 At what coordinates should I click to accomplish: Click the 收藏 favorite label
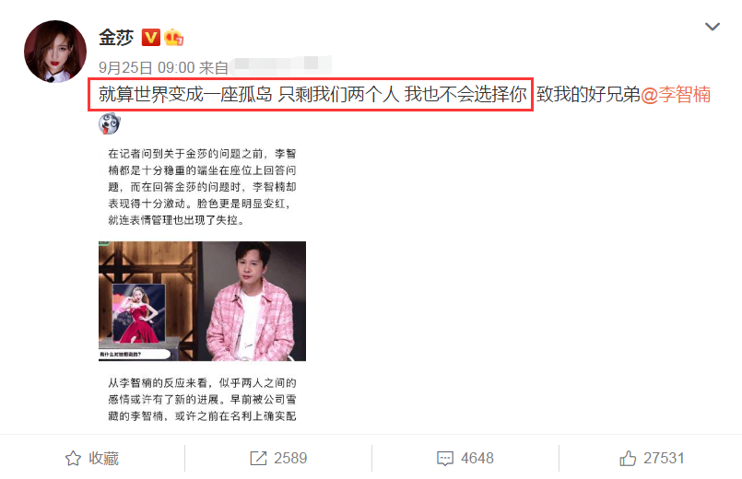(x=103, y=458)
